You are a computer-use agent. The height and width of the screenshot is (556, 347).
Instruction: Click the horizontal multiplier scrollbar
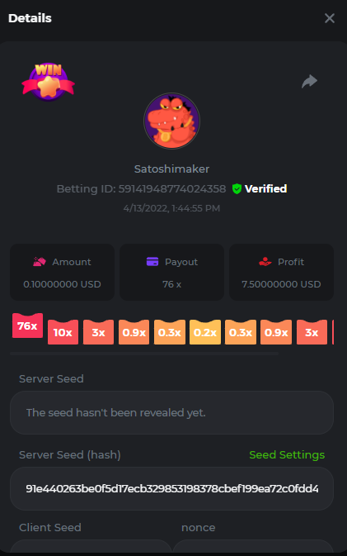[144, 354]
